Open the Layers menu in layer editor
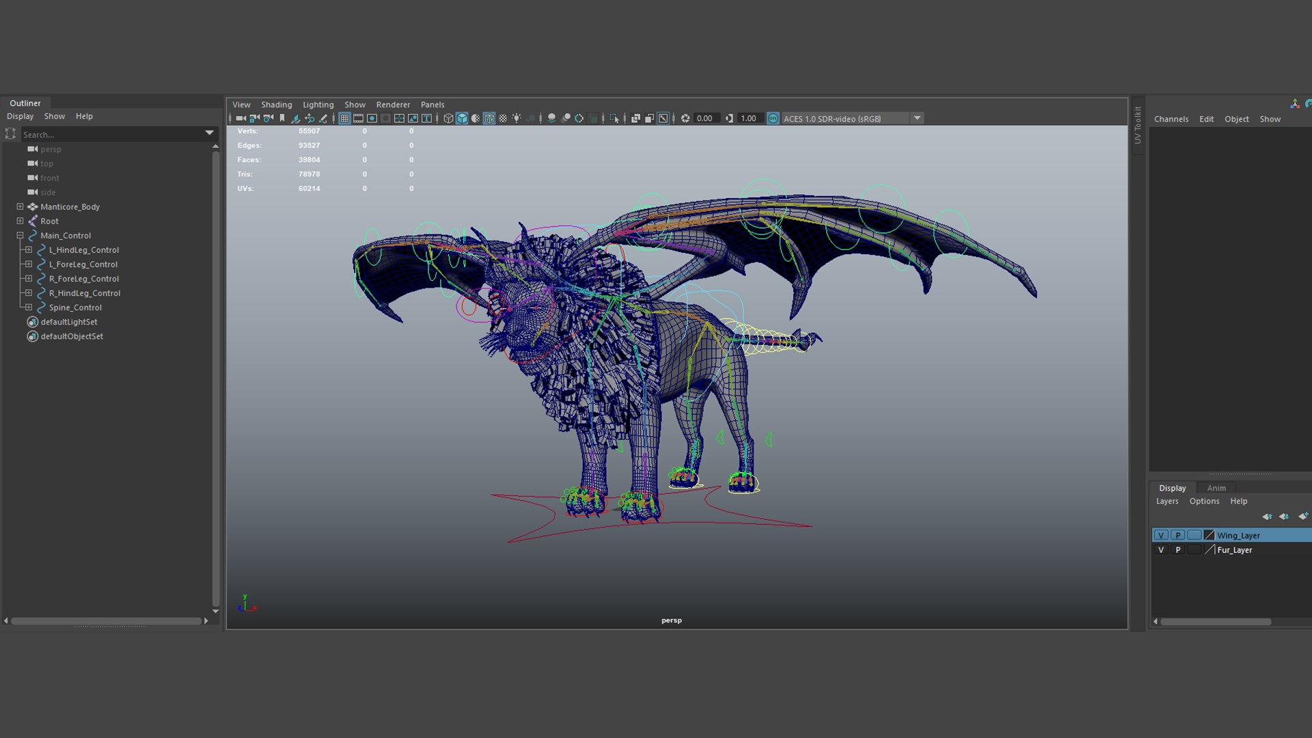This screenshot has height=738, width=1312. pos(1167,501)
